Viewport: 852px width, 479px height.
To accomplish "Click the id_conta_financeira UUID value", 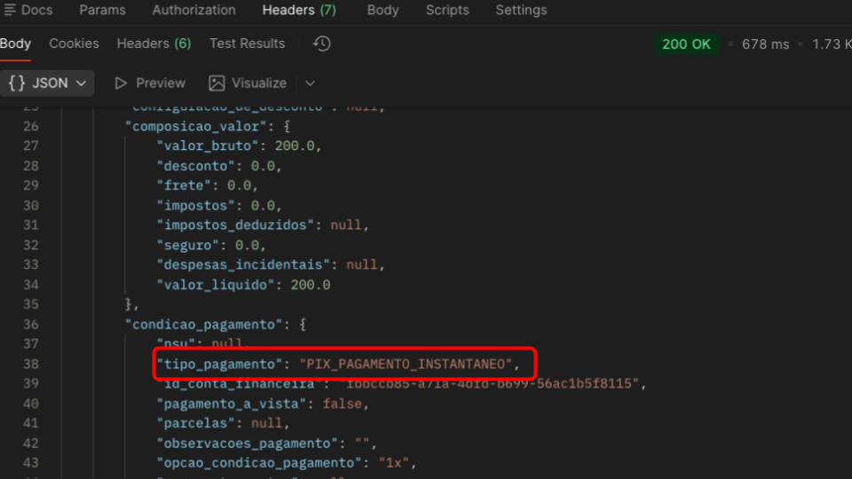I will tap(489, 384).
